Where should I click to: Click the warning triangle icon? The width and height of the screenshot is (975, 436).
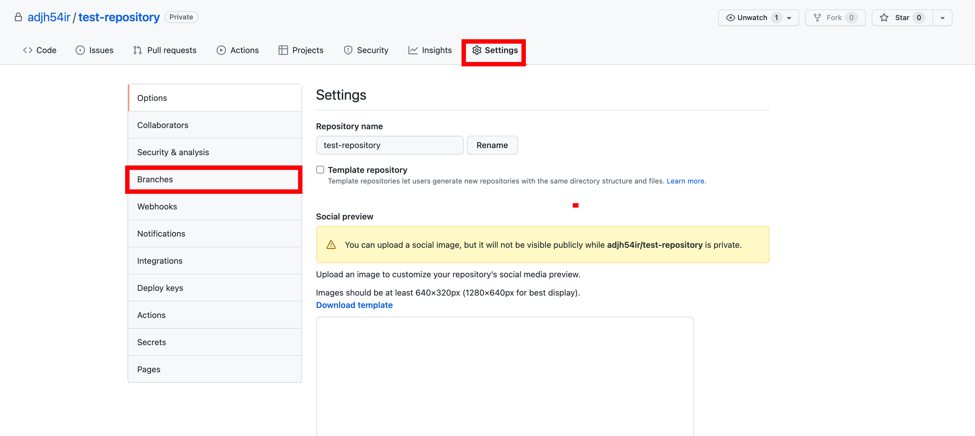pos(331,245)
